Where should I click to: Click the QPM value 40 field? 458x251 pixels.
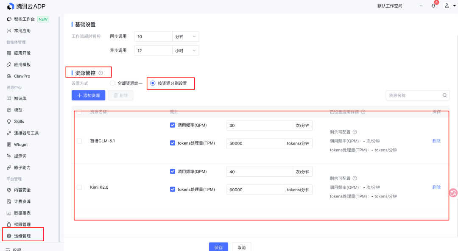click(260, 172)
